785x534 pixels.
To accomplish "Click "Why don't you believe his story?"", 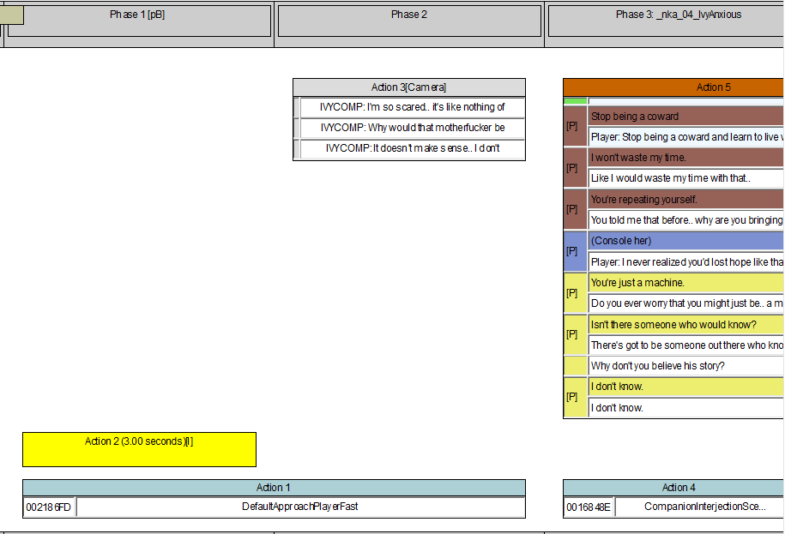I will (685, 366).
